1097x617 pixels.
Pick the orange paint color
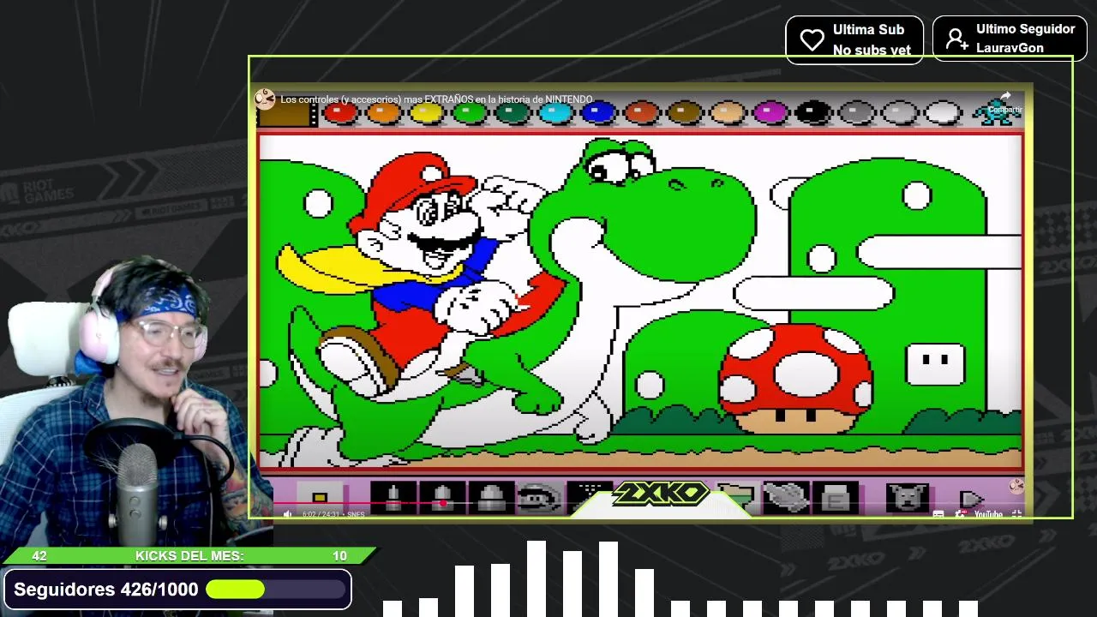[383, 113]
